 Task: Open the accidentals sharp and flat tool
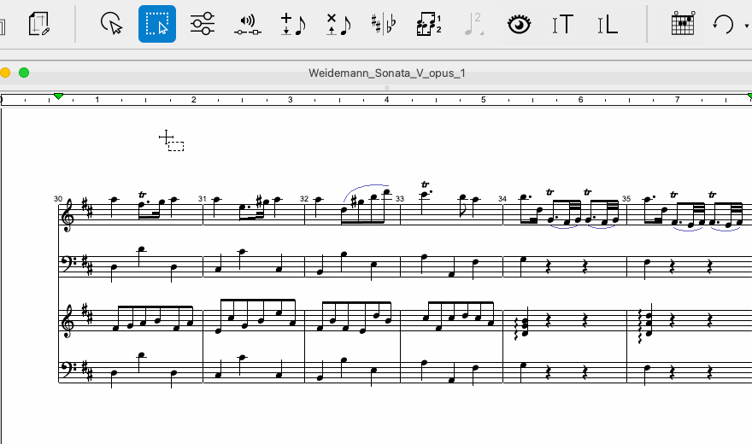pos(384,24)
